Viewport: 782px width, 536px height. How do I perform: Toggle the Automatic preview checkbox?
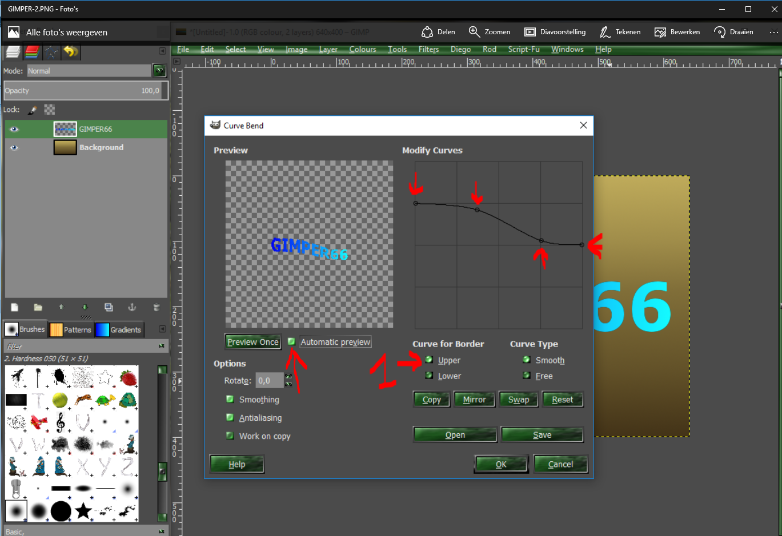click(x=291, y=341)
